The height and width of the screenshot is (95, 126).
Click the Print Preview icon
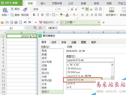pyautogui.click(x=20, y=22)
